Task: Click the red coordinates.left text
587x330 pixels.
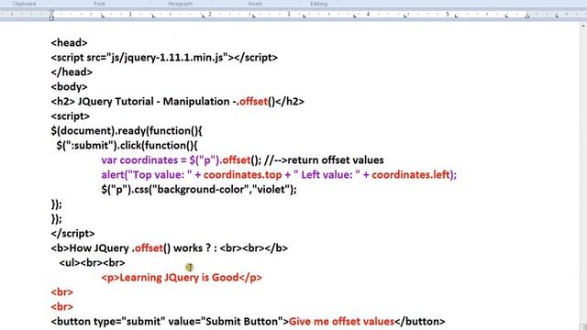Action: point(411,175)
